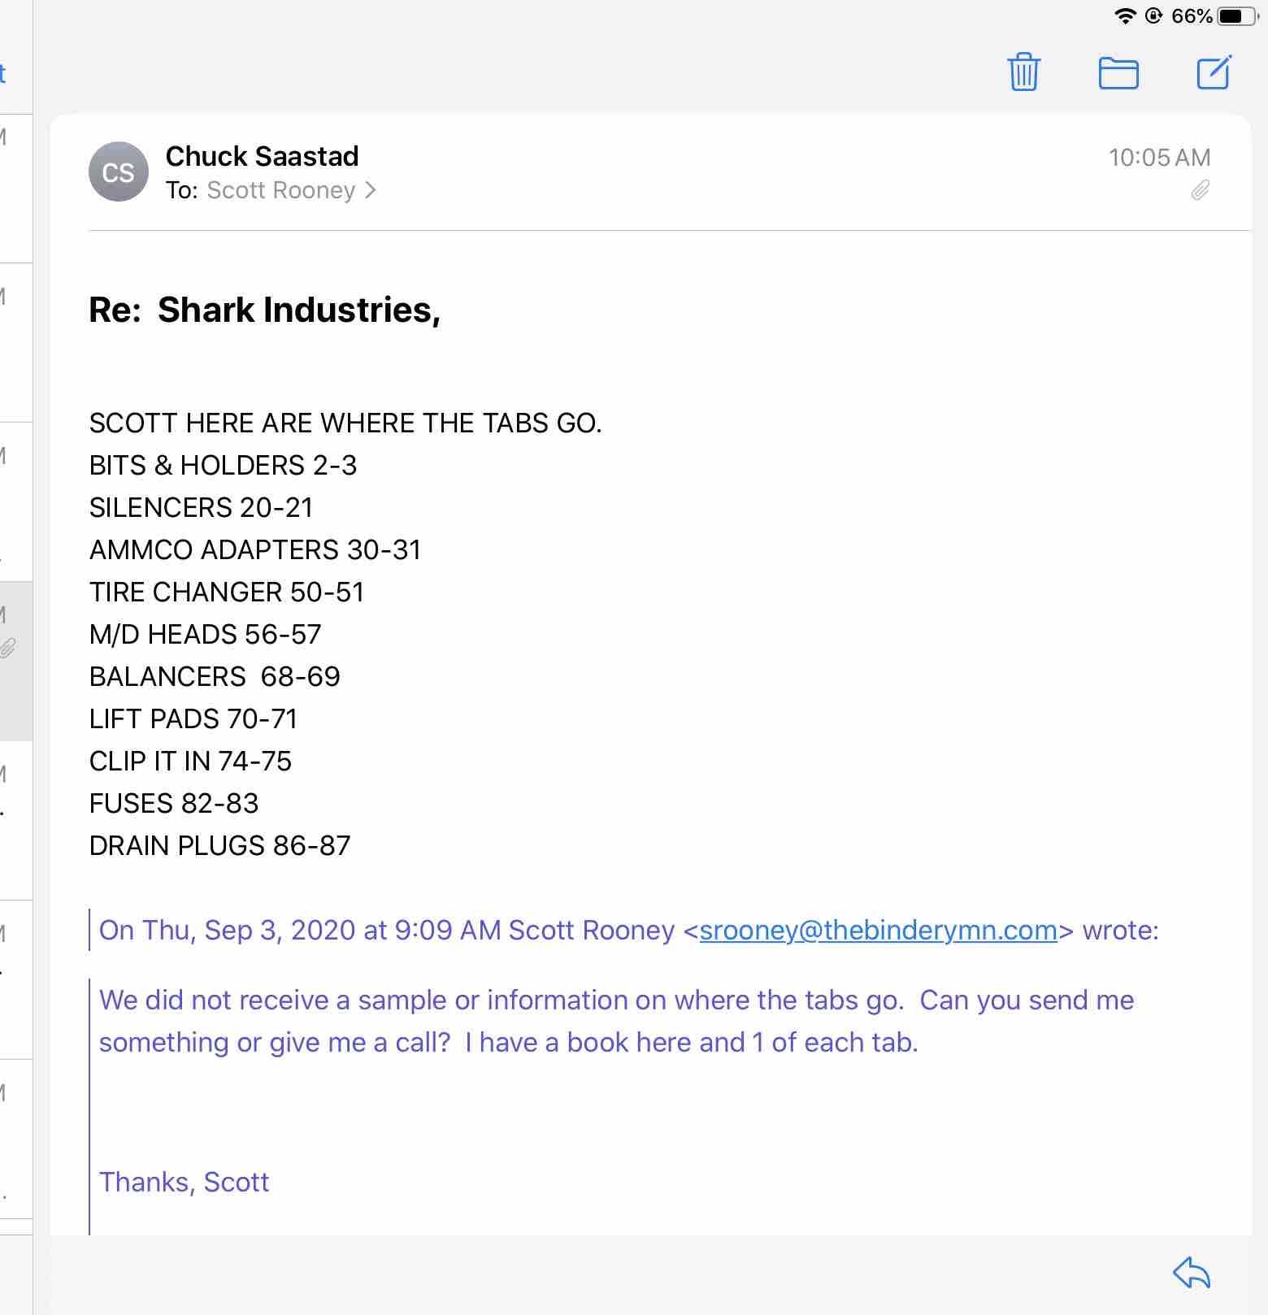This screenshot has height=1315, width=1268.
Task: Tap the battery indicator icon
Action: coord(1237,16)
